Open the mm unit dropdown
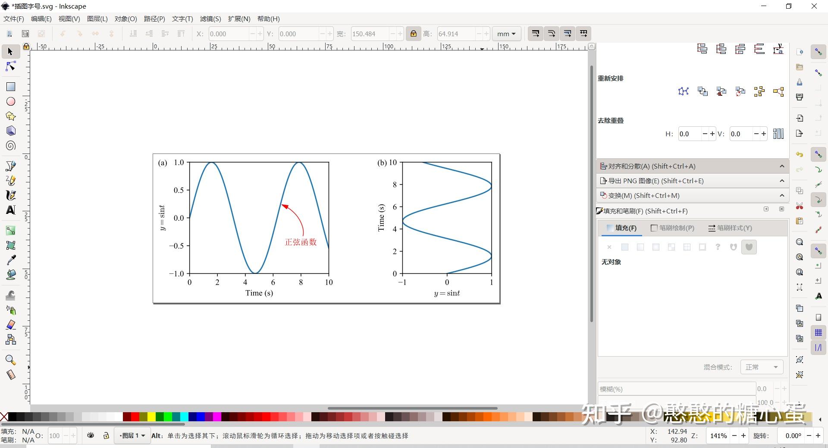Viewport: 828px width, 448px height. pyautogui.click(x=506, y=34)
